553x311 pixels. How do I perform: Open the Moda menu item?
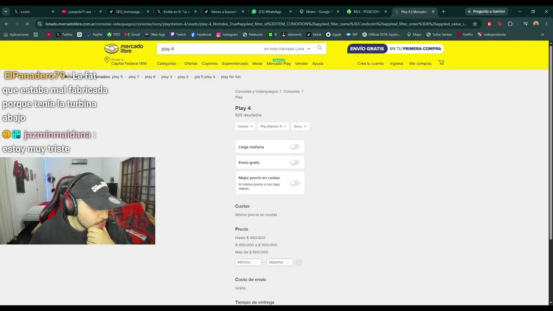257,63
